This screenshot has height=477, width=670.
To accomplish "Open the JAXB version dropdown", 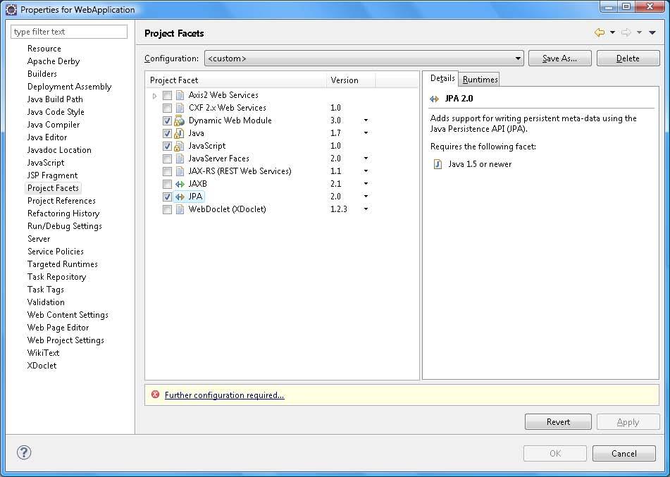I will [366, 184].
